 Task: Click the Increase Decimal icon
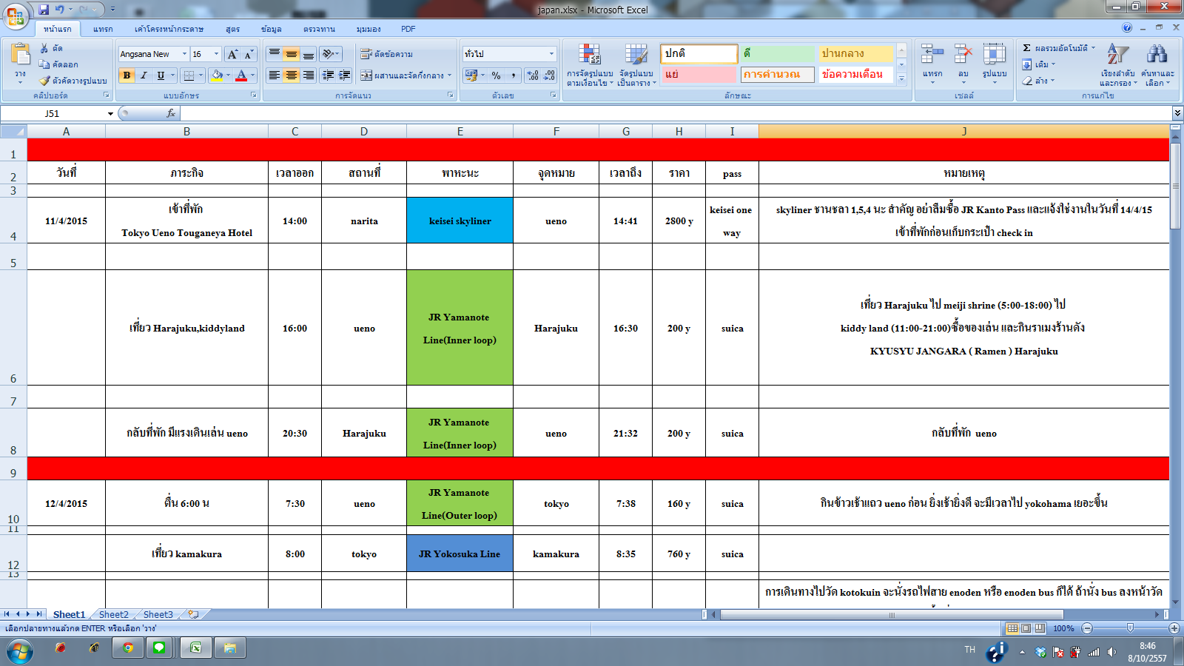click(532, 75)
